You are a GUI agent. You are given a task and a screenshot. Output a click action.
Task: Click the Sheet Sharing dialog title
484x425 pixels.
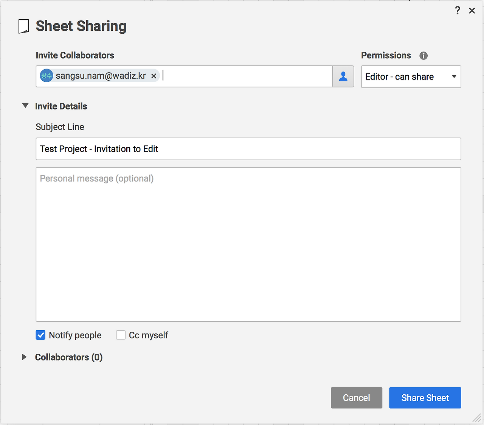click(x=81, y=26)
